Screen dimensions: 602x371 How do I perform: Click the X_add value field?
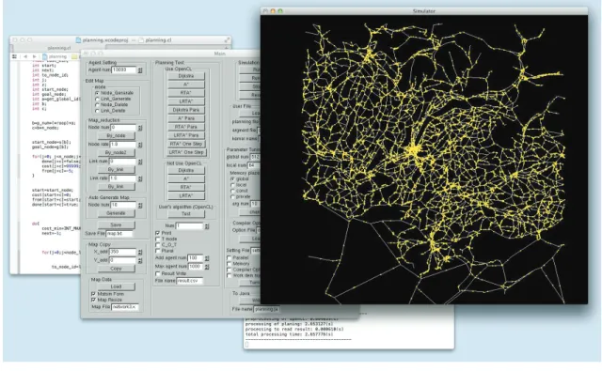(x=123, y=253)
